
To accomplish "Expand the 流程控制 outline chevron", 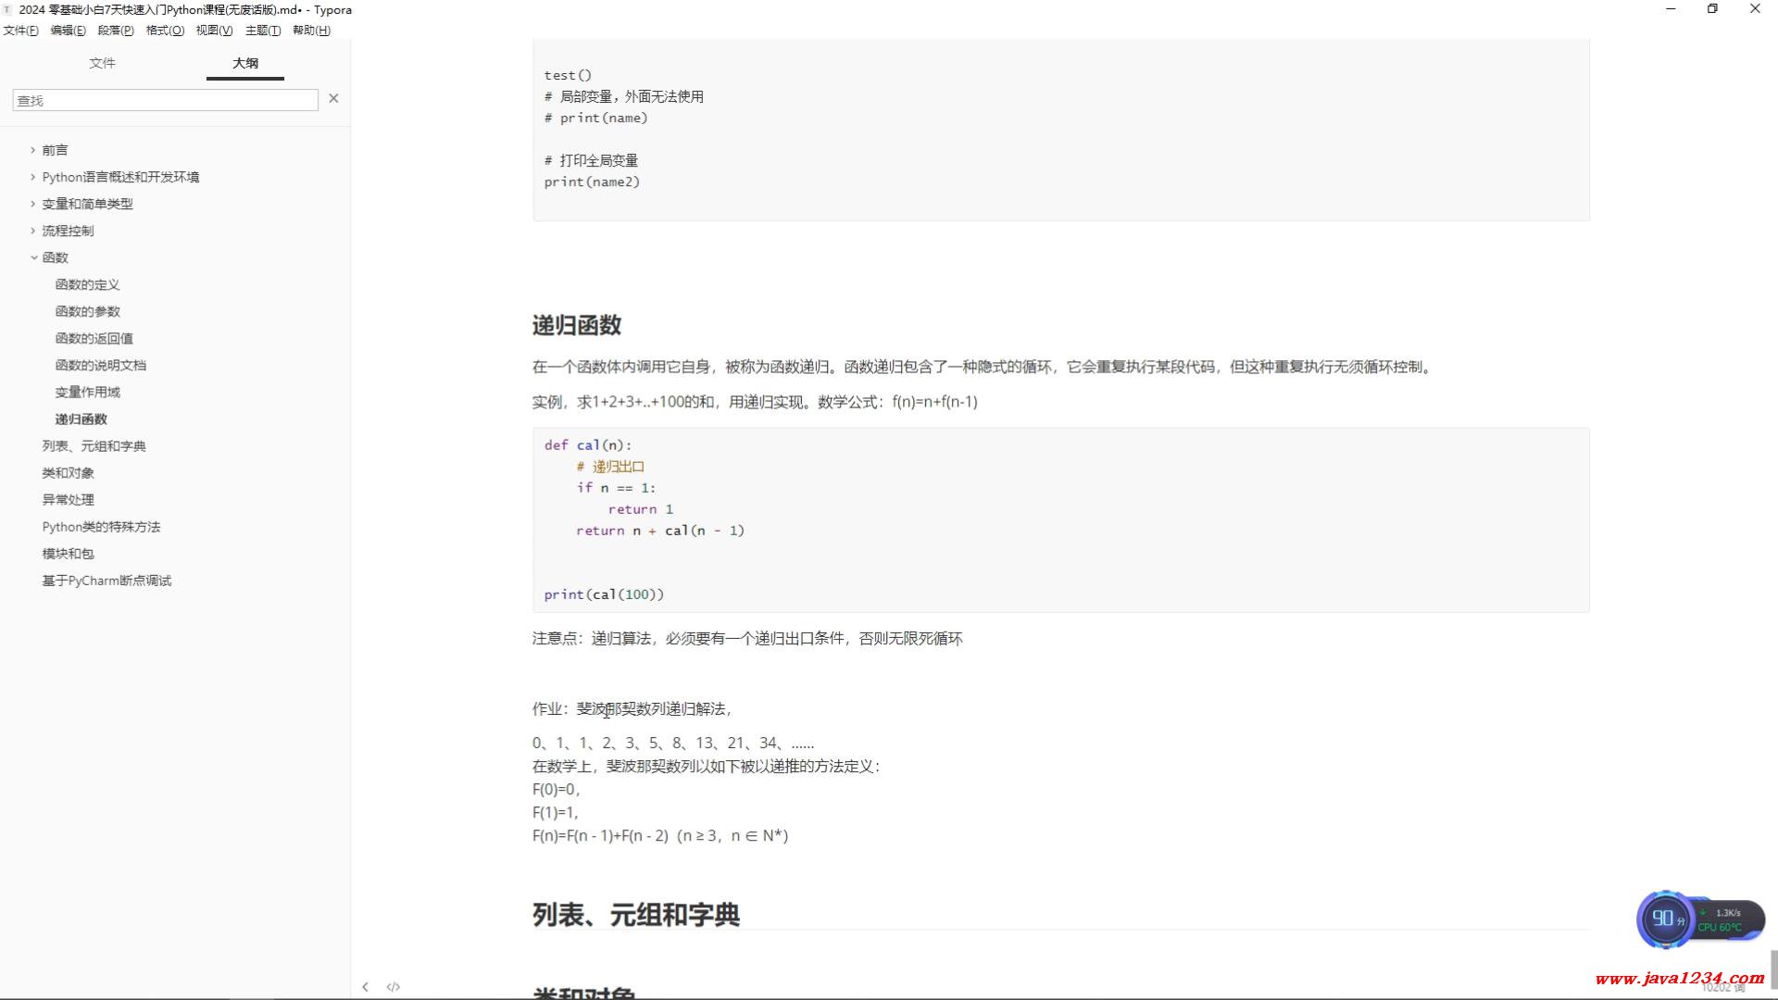I will click(33, 231).
